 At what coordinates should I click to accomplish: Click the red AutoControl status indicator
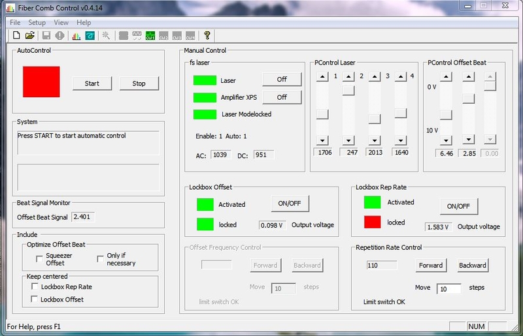click(x=41, y=82)
